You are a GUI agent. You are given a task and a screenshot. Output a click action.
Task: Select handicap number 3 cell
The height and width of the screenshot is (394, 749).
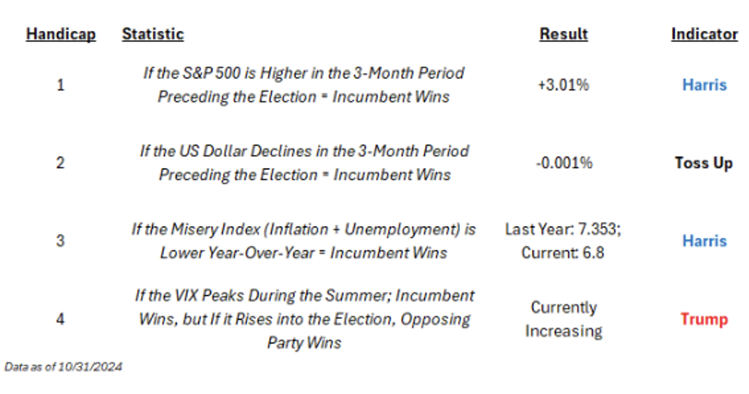pyautogui.click(x=61, y=241)
